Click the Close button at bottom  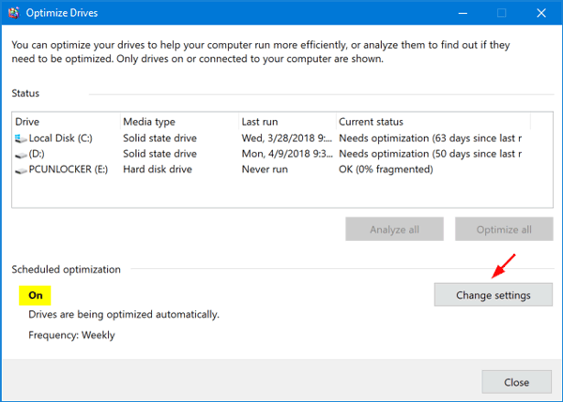516,382
